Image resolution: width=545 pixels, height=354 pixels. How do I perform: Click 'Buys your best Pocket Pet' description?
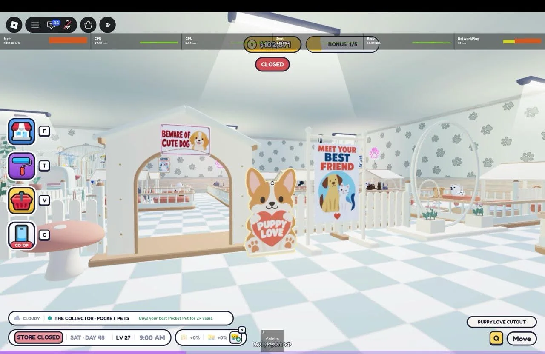pos(175,318)
